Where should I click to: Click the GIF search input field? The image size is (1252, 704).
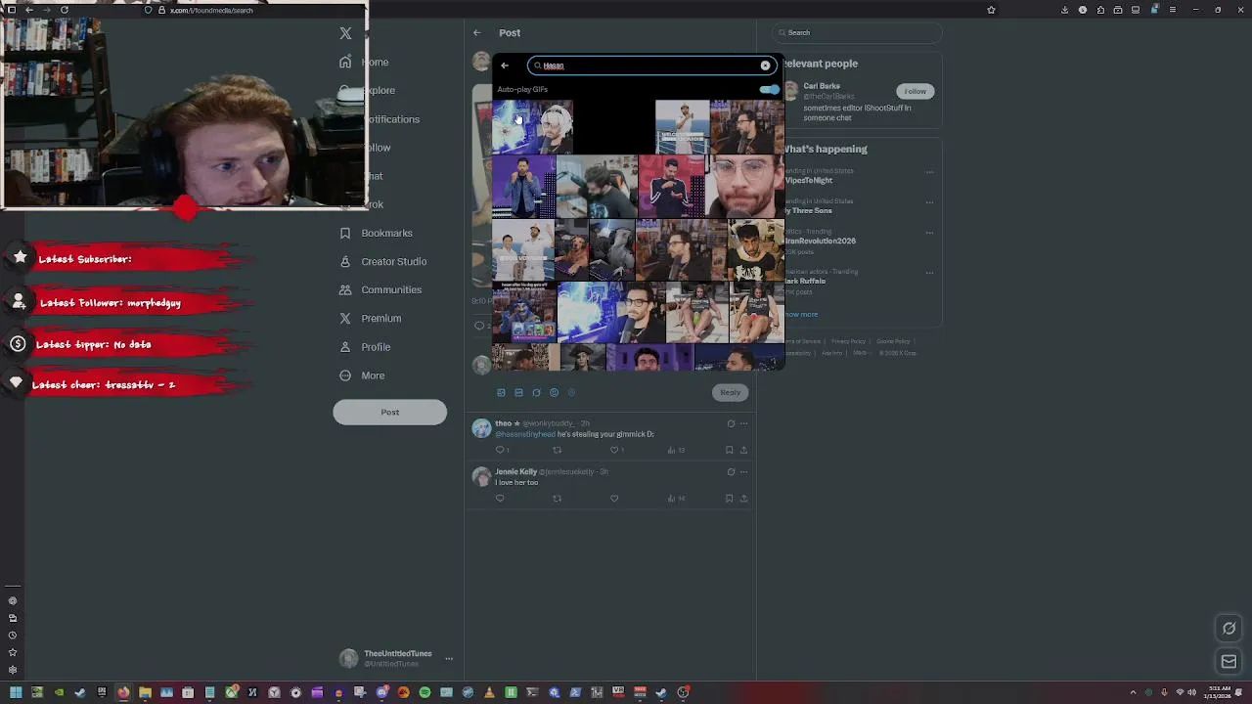[x=651, y=66]
